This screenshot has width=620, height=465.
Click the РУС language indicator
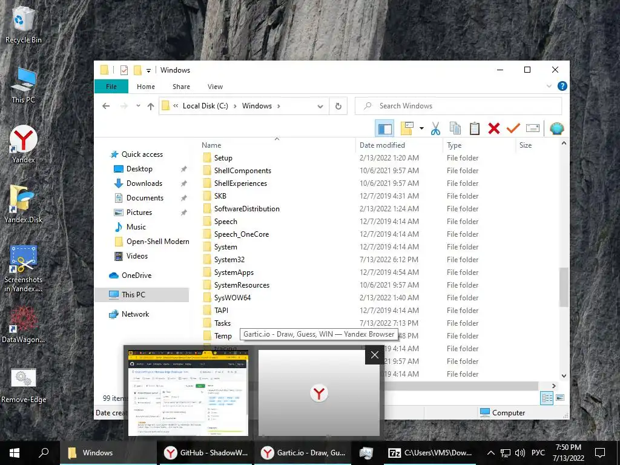point(538,453)
